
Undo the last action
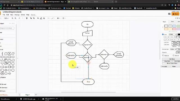pos(19,18)
